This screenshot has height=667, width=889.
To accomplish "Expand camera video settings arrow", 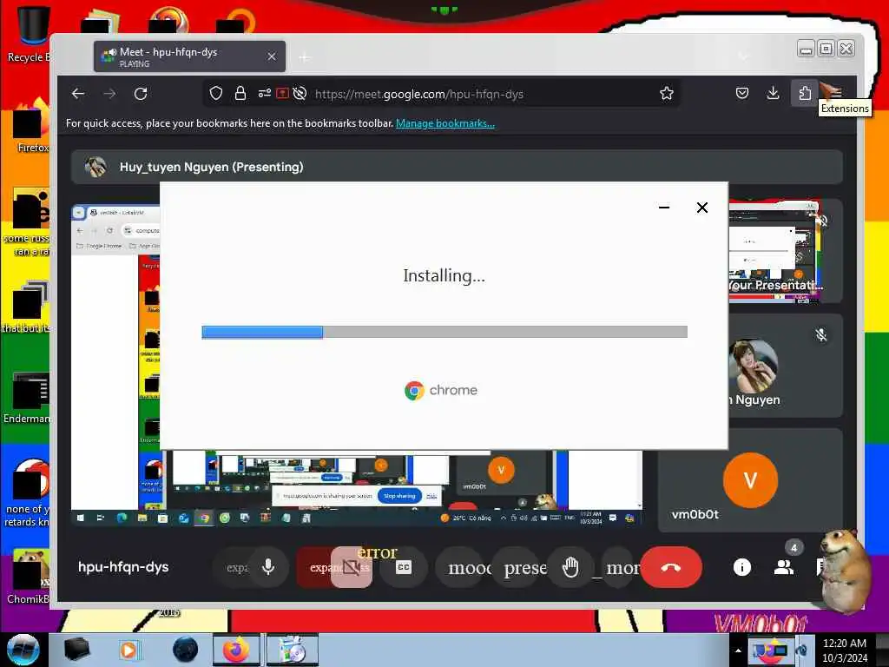I will pyautogui.click(x=315, y=566).
